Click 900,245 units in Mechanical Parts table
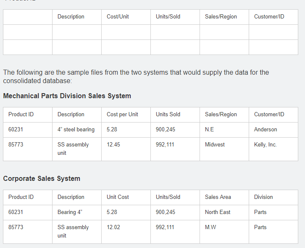This screenshot has height=248, width=305. tap(166, 130)
